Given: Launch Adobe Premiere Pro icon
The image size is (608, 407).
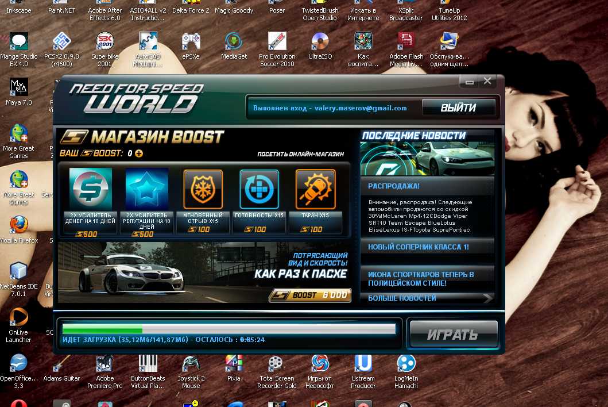Looking at the screenshot, I should (104, 372).
